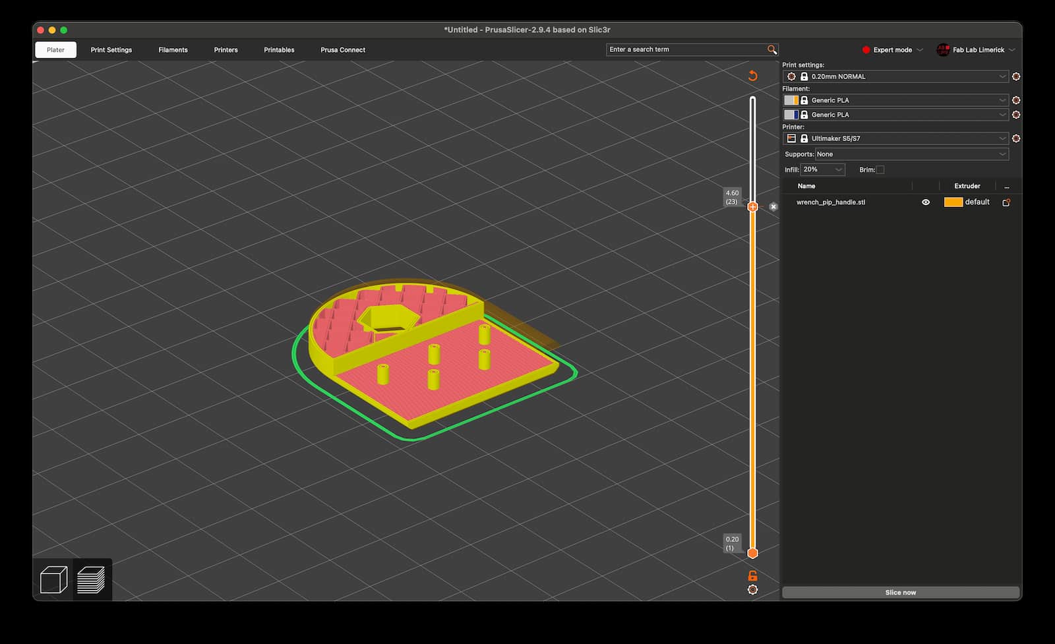Open the Prusa Connect tab
The height and width of the screenshot is (644, 1055).
[x=343, y=50]
